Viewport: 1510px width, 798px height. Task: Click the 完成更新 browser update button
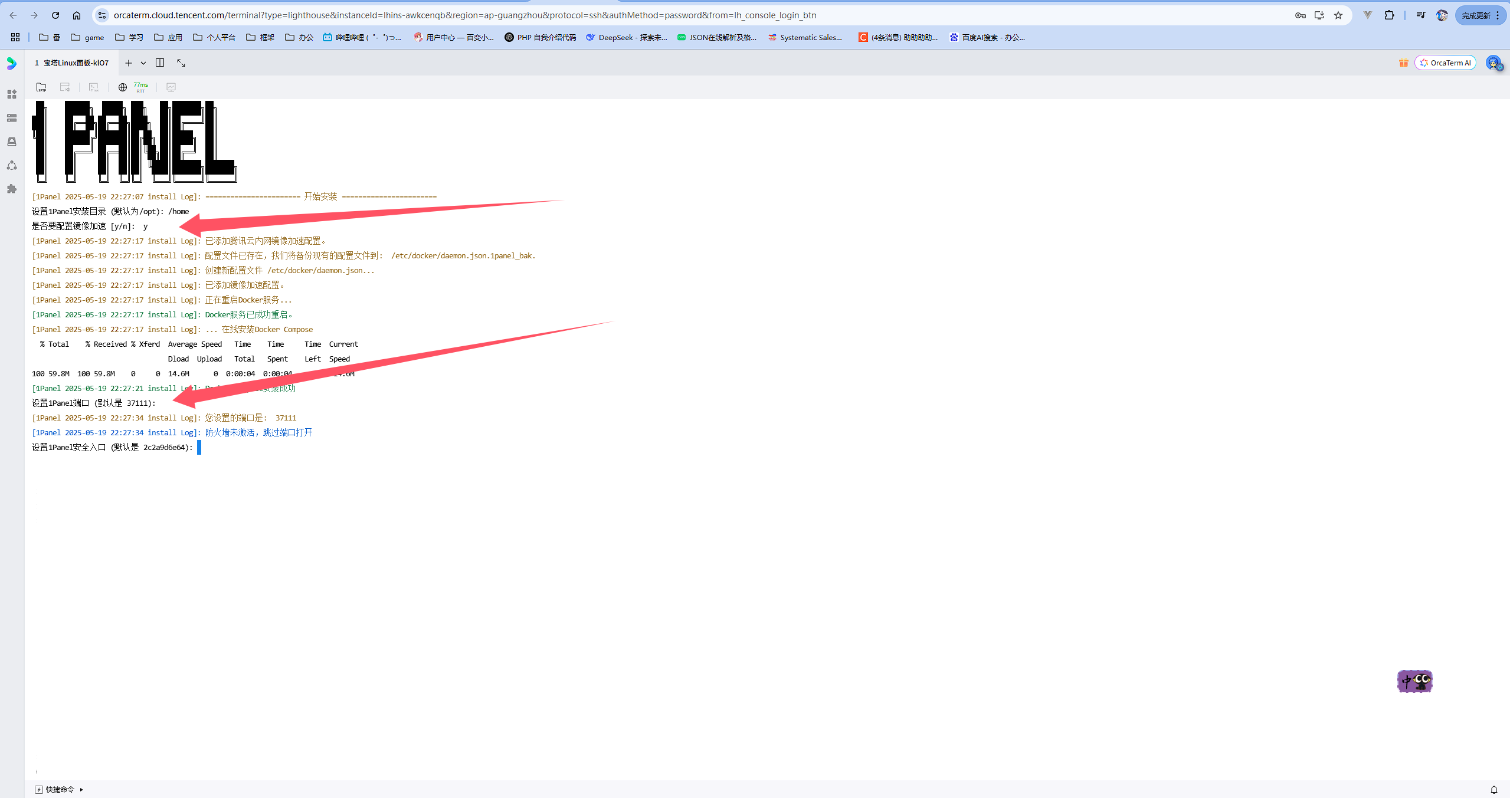pos(1475,15)
